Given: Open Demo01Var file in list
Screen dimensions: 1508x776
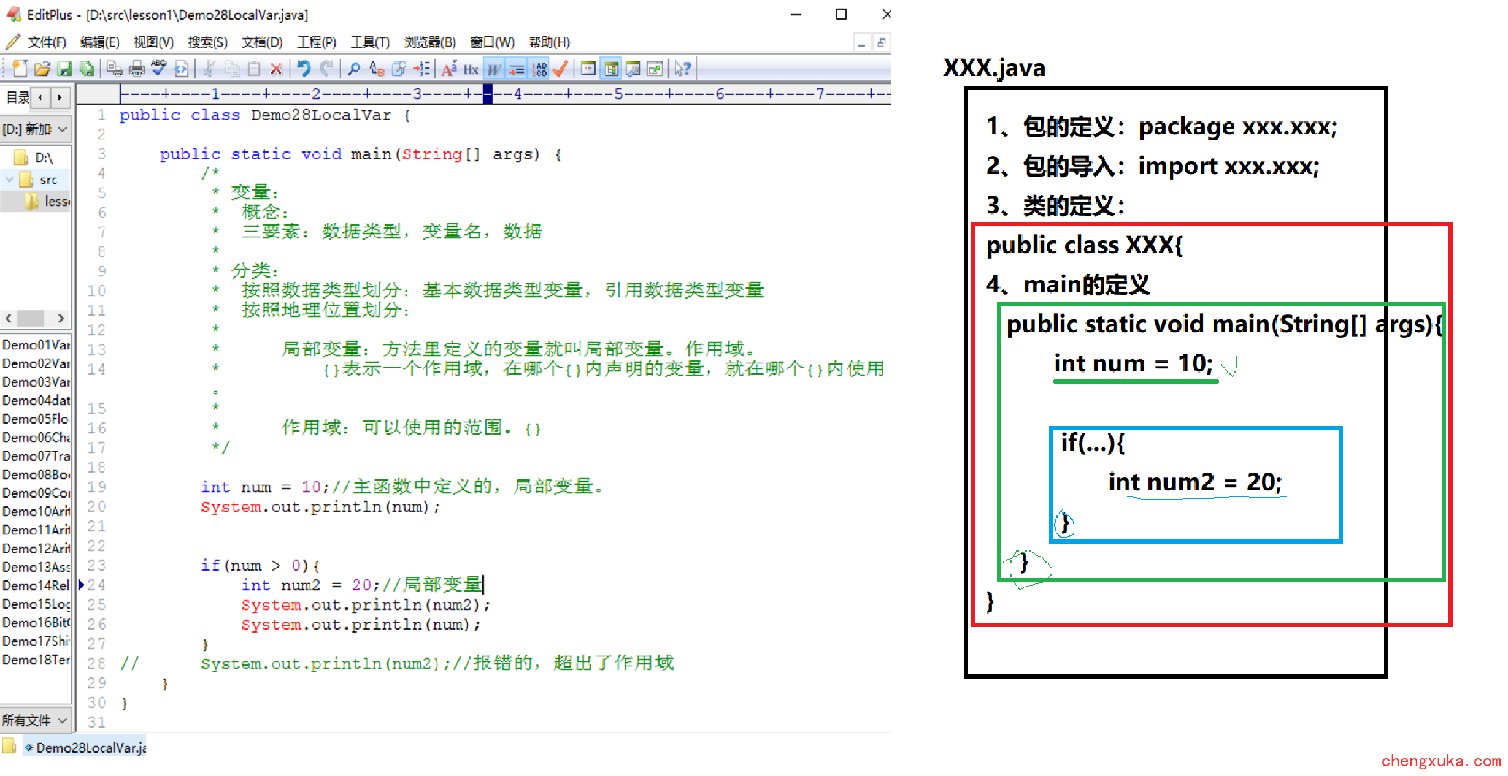Looking at the screenshot, I should pyautogui.click(x=36, y=344).
